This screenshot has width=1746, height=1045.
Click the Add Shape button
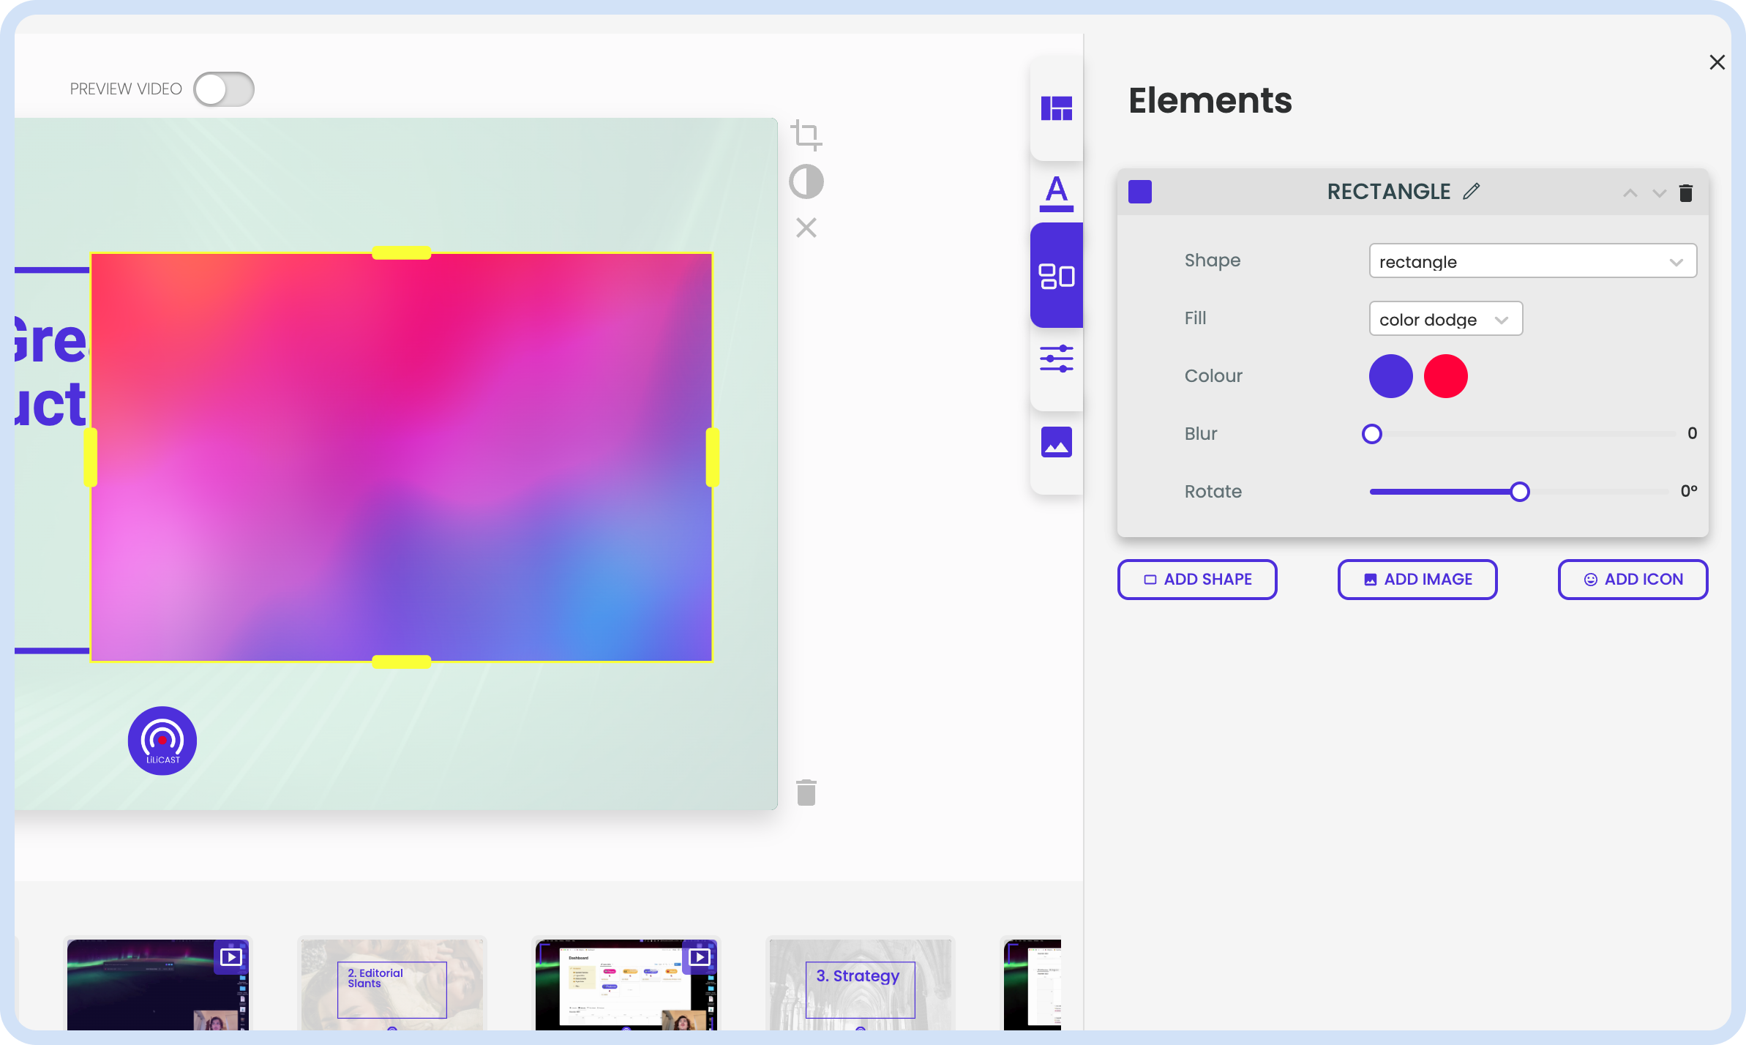[1197, 580]
